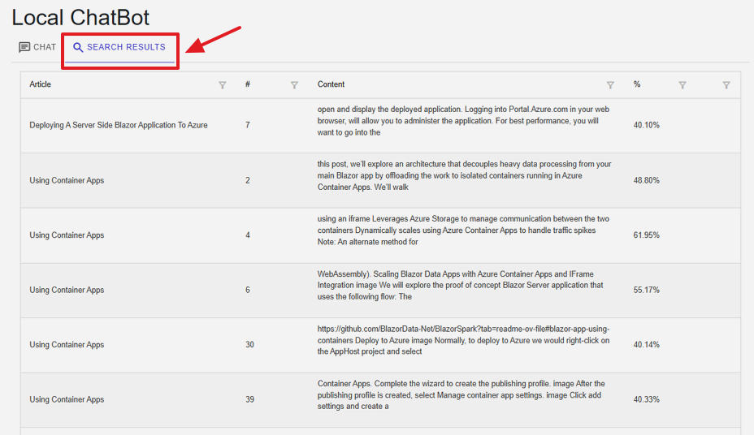Image resolution: width=754 pixels, height=435 pixels.
Task: Select the 40.33% similarity value
Action: tap(646, 399)
